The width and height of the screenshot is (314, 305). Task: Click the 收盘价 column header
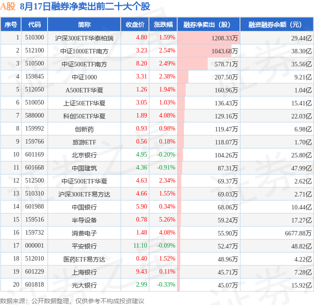[135, 24]
